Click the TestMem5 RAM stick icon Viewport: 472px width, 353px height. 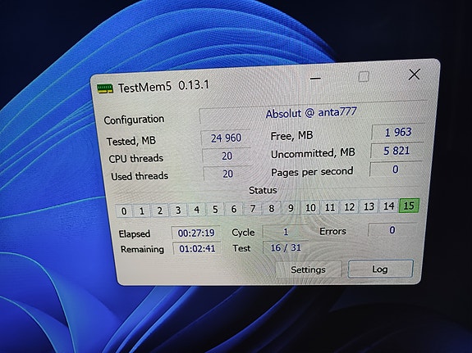(105, 88)
